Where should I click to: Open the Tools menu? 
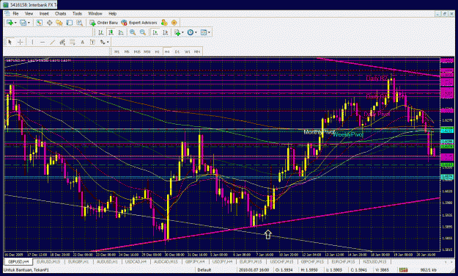coord(77,13)
